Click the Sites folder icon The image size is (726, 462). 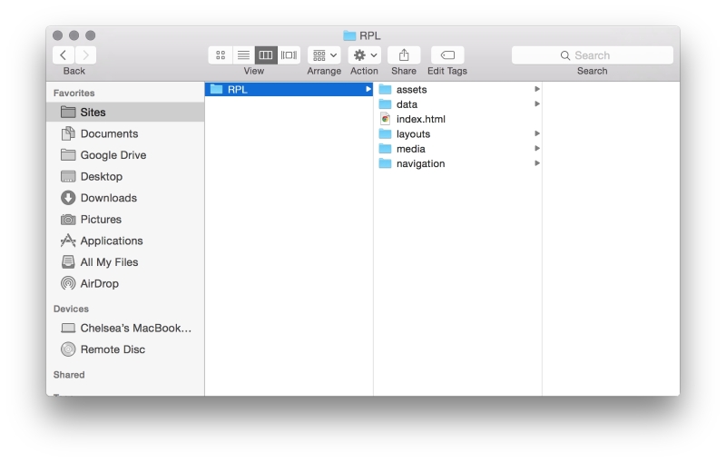coord(68,112)
